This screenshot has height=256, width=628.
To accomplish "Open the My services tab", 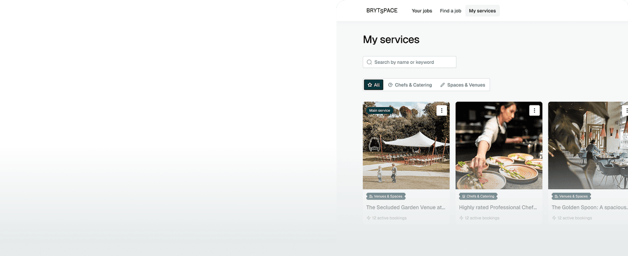I will pos(483,10).
